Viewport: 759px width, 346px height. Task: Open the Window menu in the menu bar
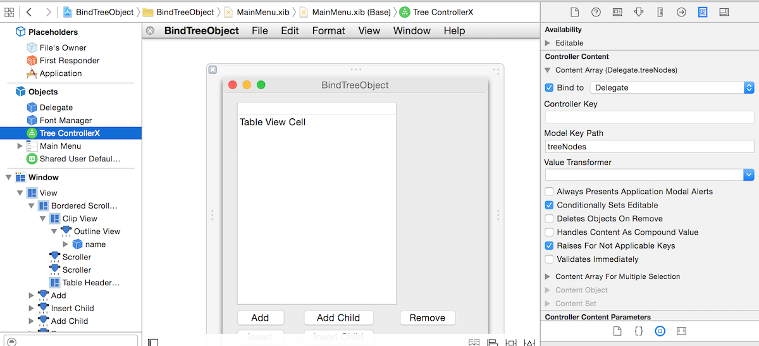tap(412, 30)
